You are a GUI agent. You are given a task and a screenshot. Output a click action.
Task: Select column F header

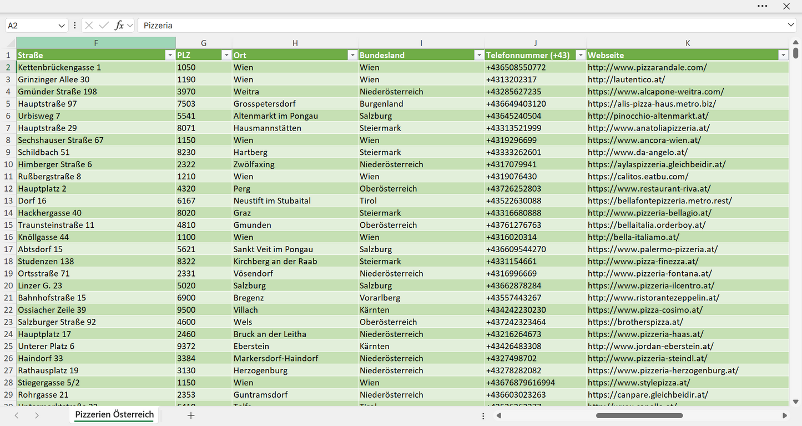point(96,43)
